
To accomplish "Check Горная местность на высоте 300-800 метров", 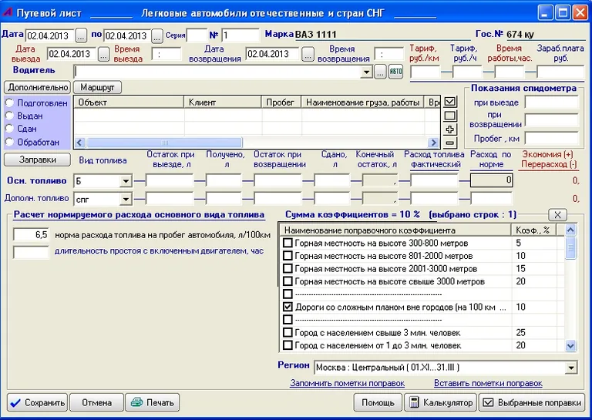I will [288, 243].
